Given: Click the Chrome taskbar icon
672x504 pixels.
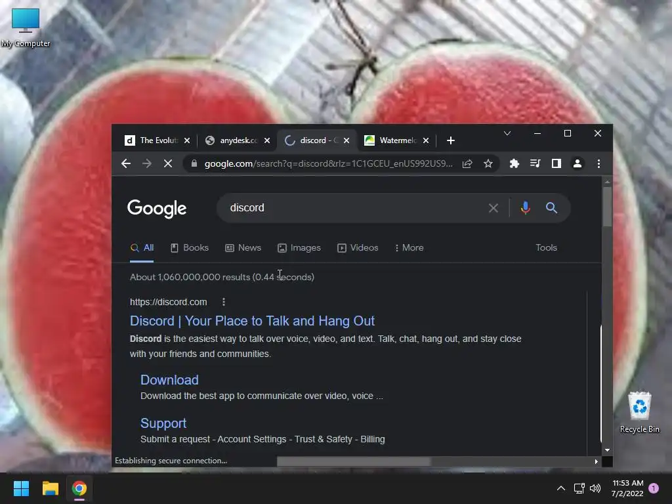Looking at the screenshot, I should [79, 488].
